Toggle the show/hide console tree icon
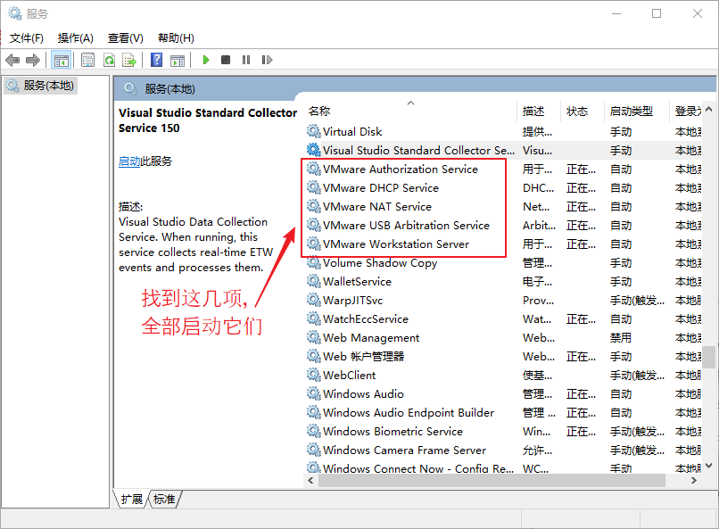 61,60
